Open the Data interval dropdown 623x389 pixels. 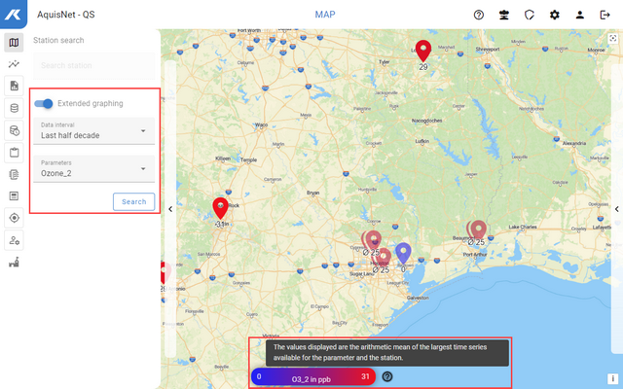coord(92,131)
